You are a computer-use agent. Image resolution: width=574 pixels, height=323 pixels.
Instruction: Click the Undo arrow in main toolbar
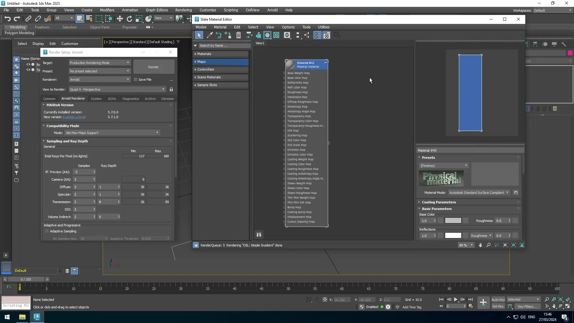click(x=7, y=19)
